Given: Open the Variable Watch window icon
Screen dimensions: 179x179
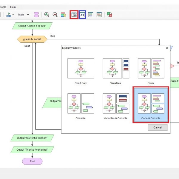Looking at the screenshot, I should coord(82,14).
